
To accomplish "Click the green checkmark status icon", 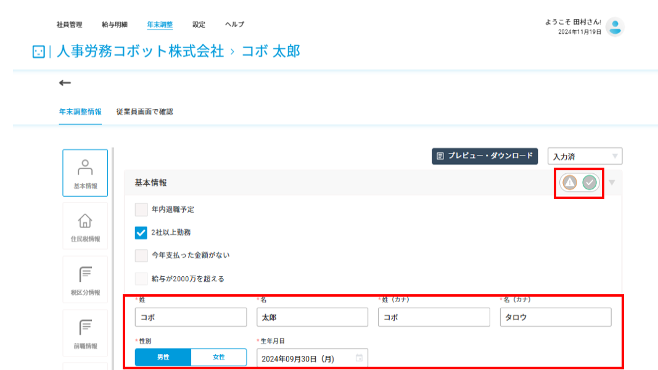I will (x=590, y=183).
